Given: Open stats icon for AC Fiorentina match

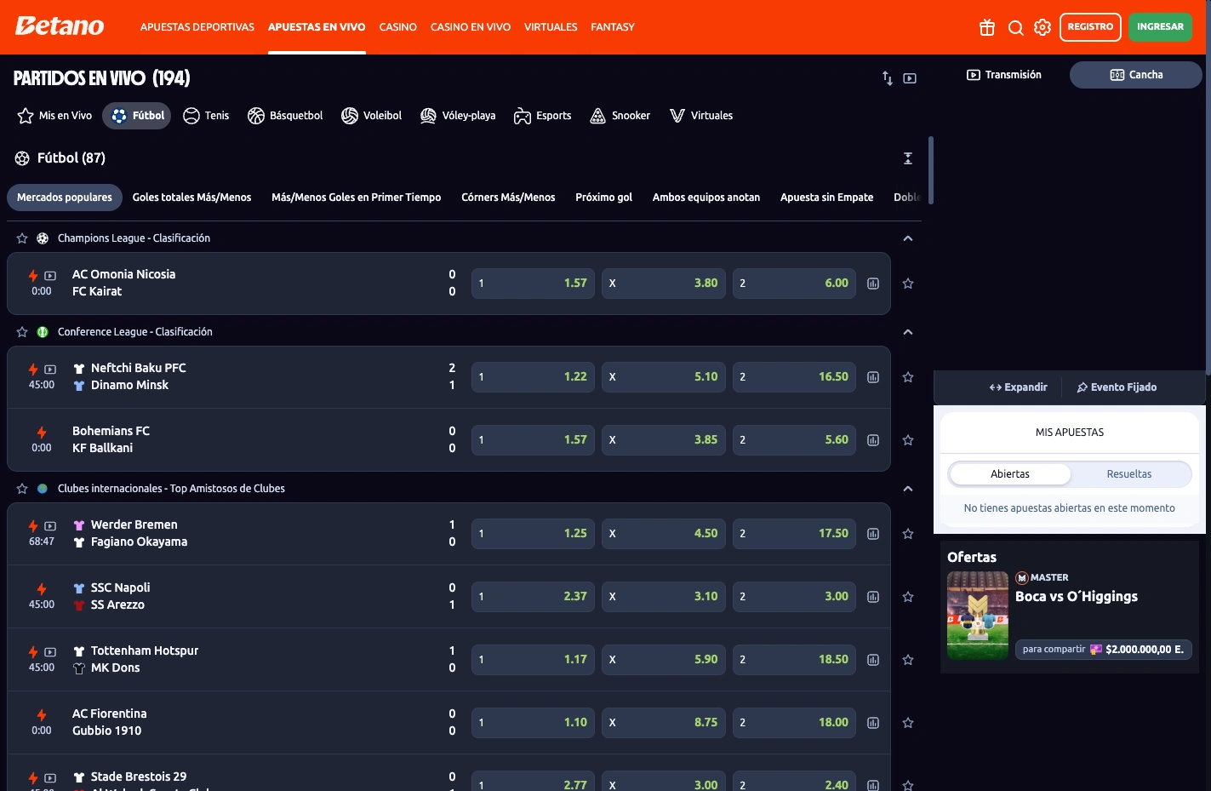Looking at the screenshot, I should pos(873,723).
